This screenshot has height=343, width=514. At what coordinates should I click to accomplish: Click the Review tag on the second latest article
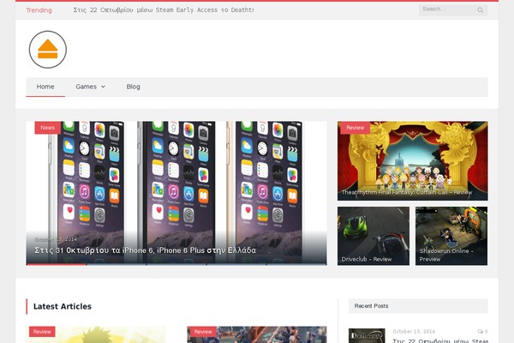[x=203, y=332]
